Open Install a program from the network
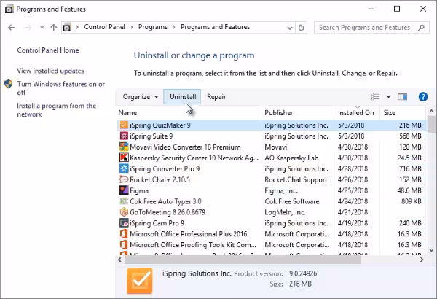 click(x=57, y=110)
